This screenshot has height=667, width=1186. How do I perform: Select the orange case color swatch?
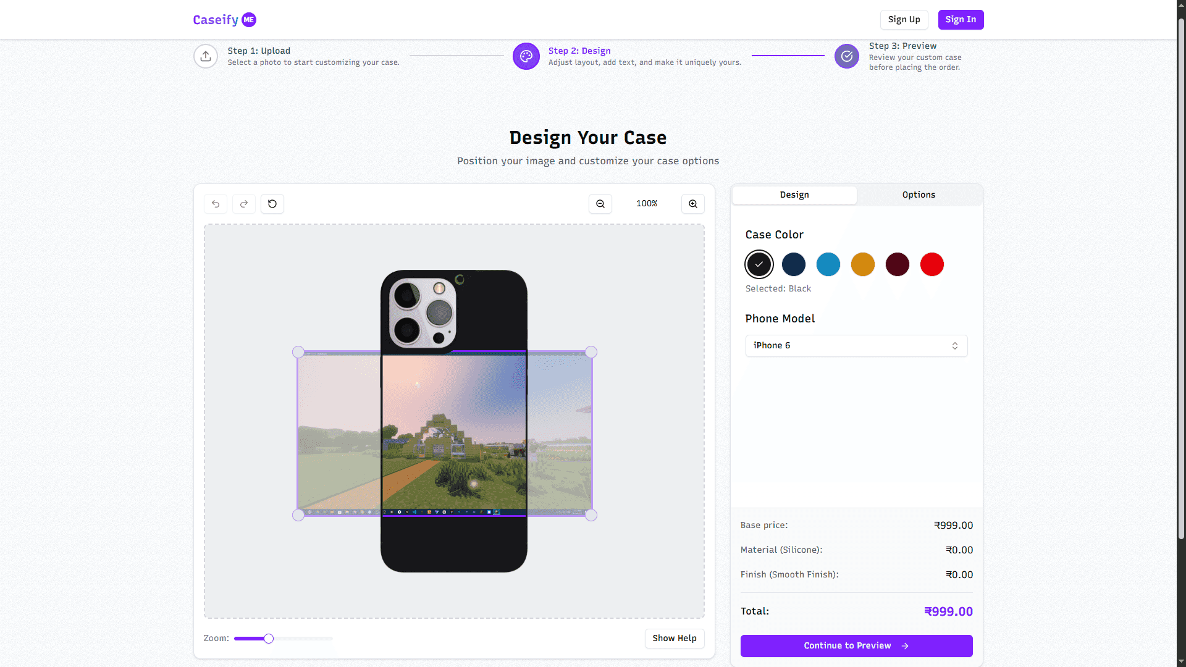tap(862, 264)
